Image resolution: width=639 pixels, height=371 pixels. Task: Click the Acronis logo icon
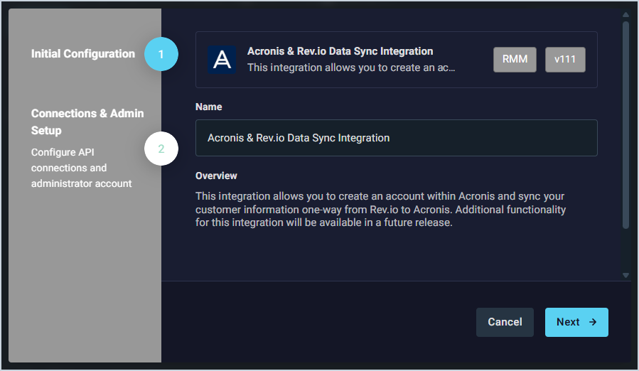point(222,60)
